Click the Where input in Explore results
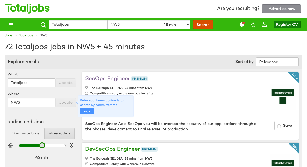Image resolution: width=307 pixels, height=167 pixels. point(31,102)
